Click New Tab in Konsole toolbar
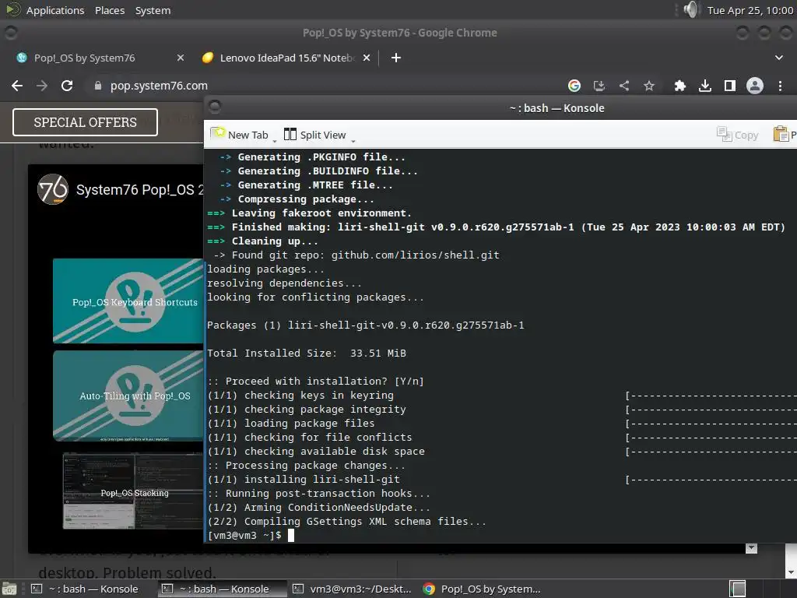The height and width of the screenshot is (598, 797). pyautogui.click(x=240, y=134)
